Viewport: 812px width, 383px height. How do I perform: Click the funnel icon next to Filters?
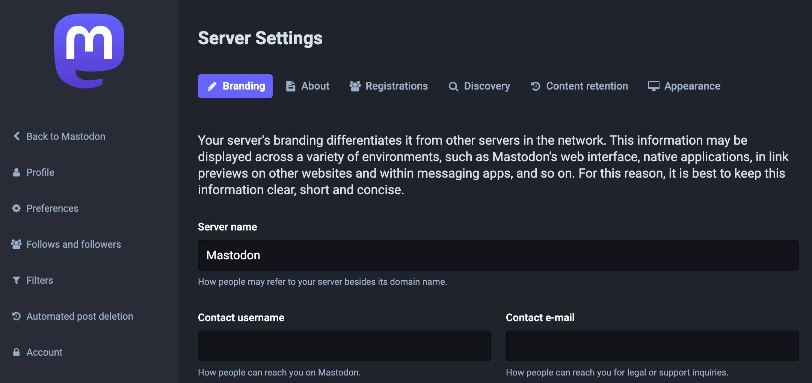click(16, 280)
